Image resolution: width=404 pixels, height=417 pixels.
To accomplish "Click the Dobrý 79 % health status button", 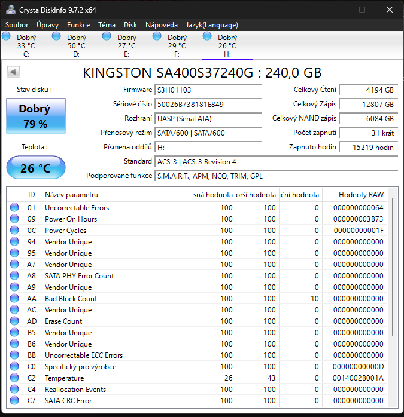I will pyautogui.click(x=36, y=116).
